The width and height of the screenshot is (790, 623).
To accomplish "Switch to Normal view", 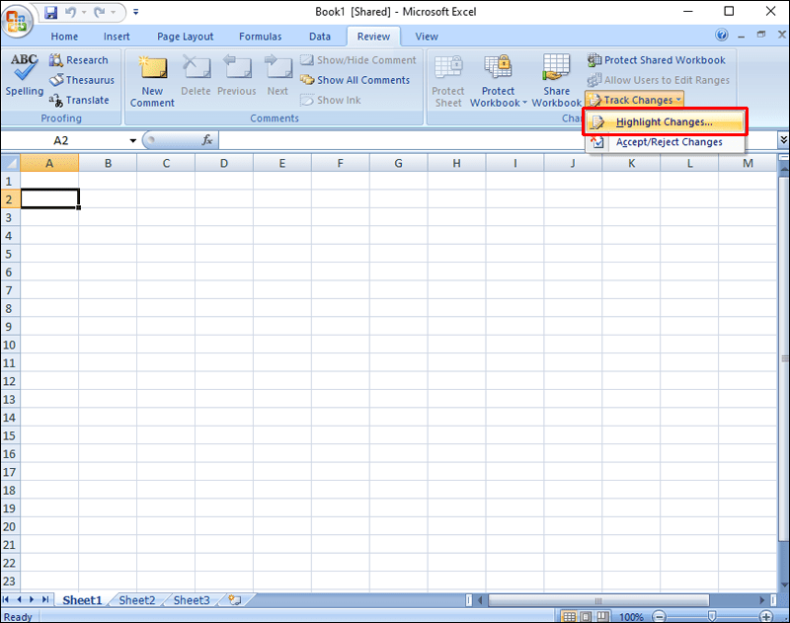I will tap(570, 616).
